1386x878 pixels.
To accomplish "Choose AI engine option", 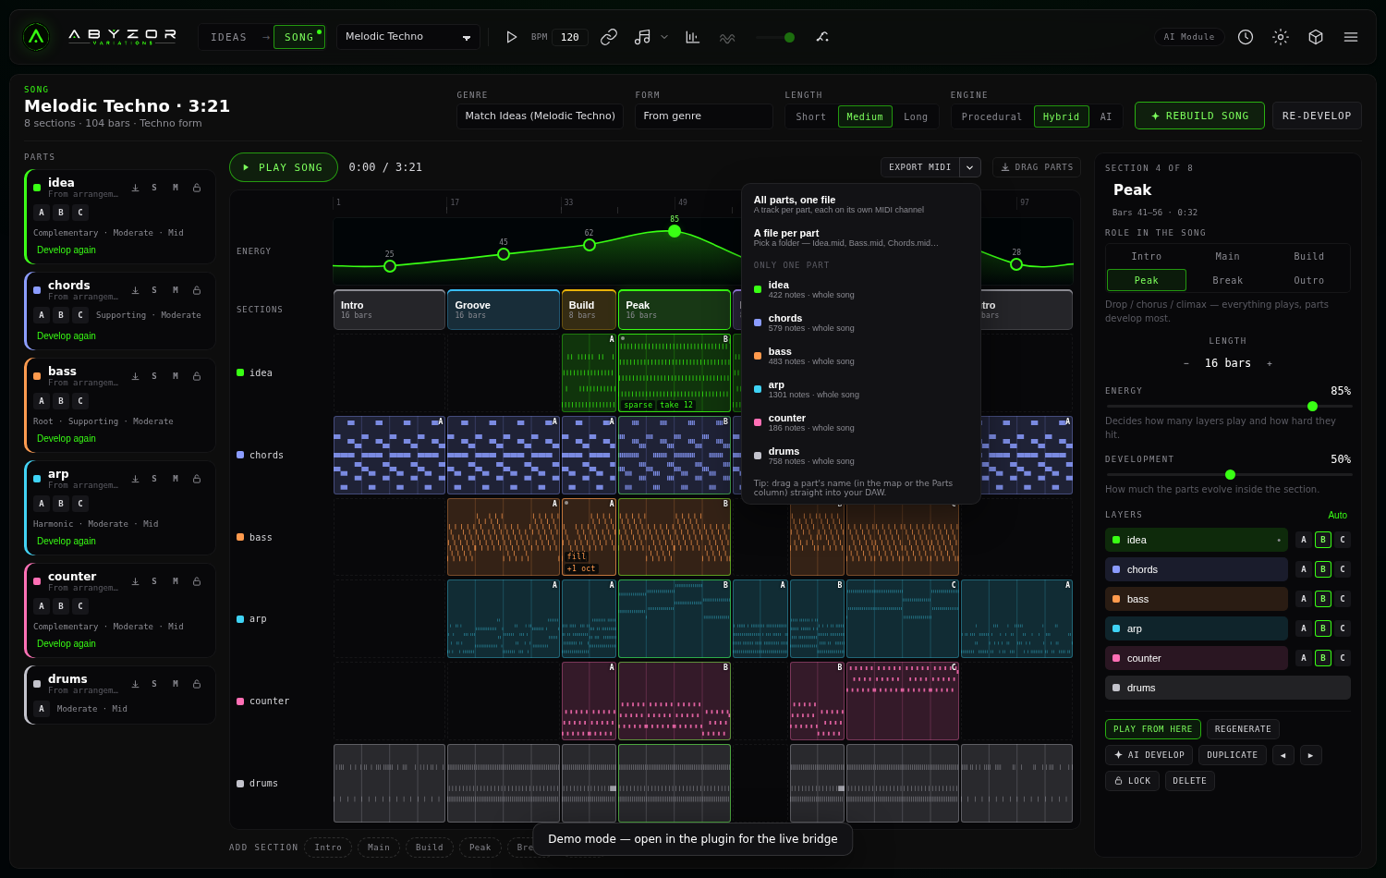I will coord(1106,116).
